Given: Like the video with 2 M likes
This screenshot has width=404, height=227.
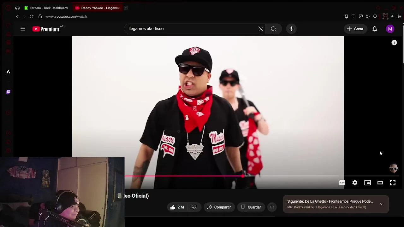Looking at the screenshot, I should (x=177, y=207).
